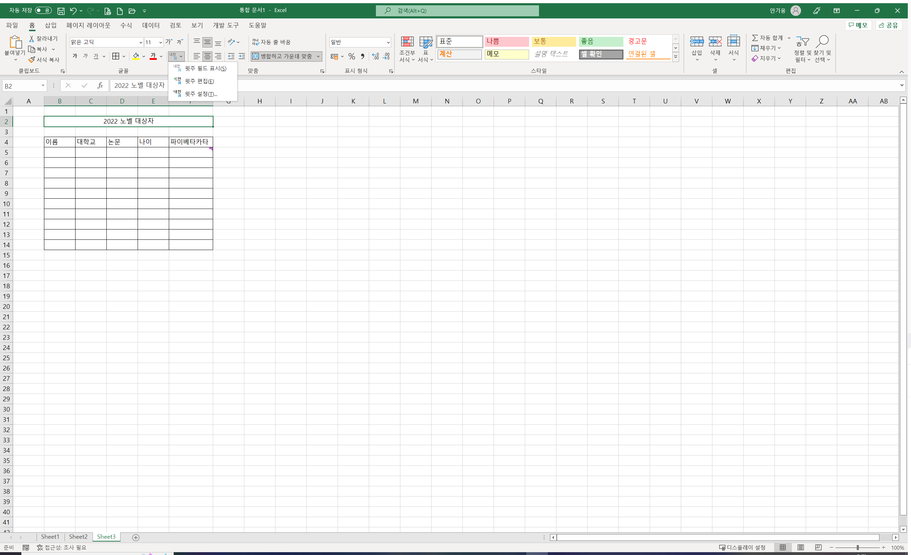Open the Conditional Formatting icon

pos(407,43)
